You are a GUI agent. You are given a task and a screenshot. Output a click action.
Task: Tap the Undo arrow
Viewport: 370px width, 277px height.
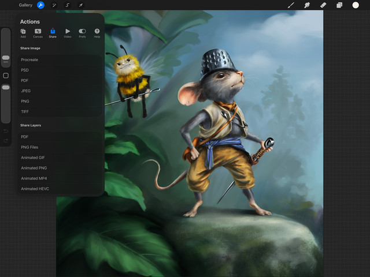6,131
